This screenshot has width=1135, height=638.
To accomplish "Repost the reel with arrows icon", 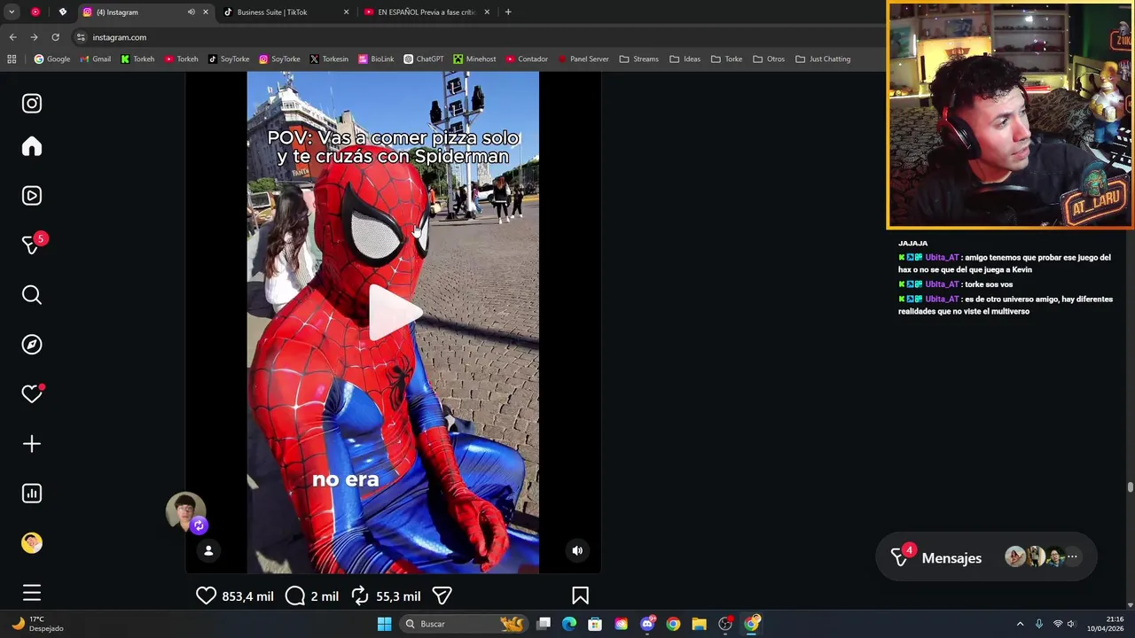I will (360, 596).
